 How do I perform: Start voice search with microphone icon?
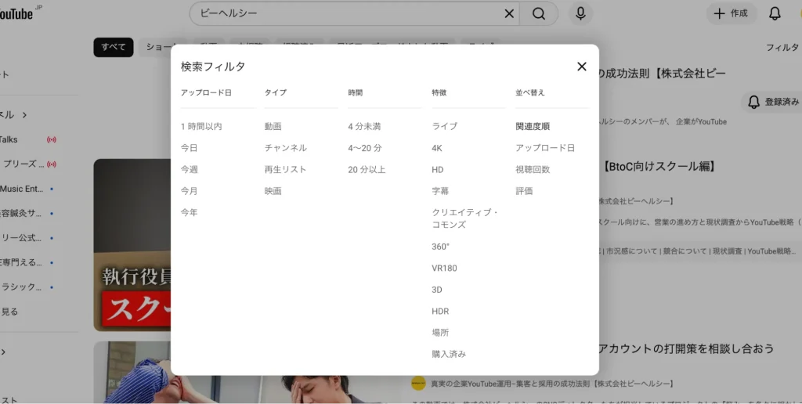tap(580, 13)
